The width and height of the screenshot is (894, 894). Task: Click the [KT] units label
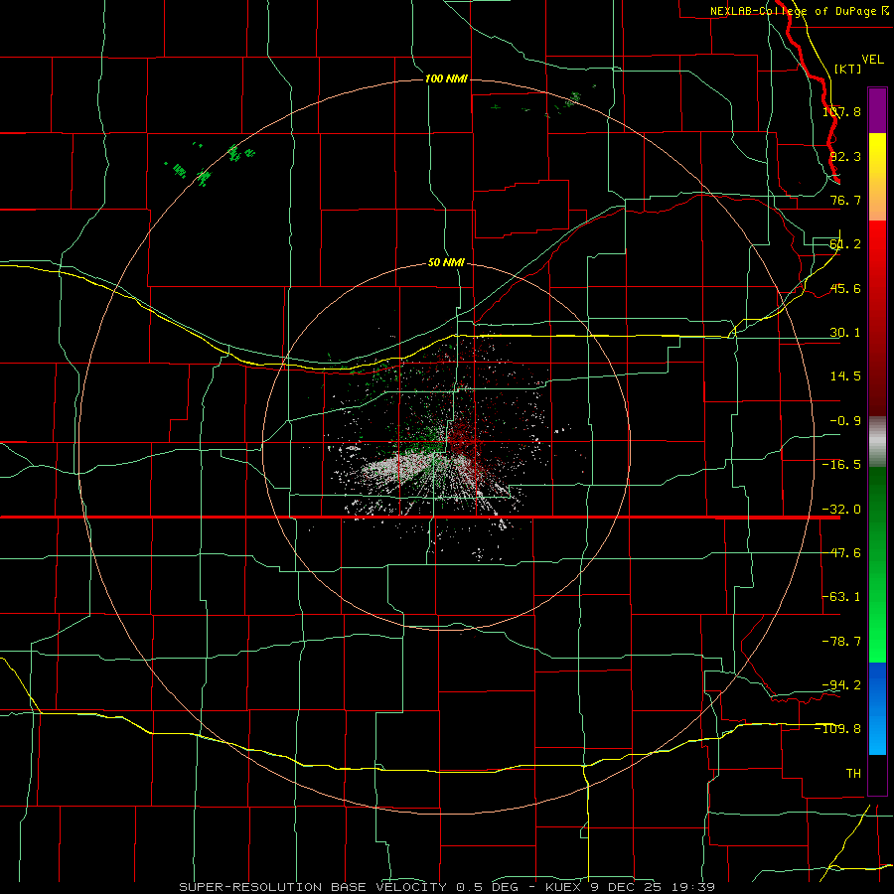pos(848,69)
